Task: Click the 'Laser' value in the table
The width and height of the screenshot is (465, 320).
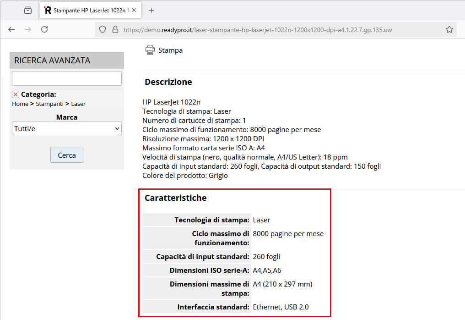Action: 262,220
